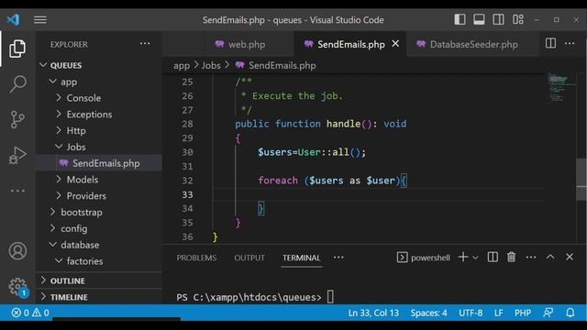
Task: Change end of line sequence LF
Action: coord(498,313)
